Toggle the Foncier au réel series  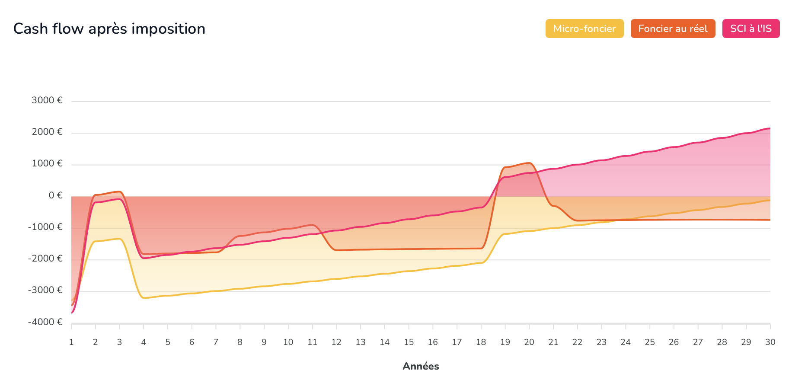673,29
